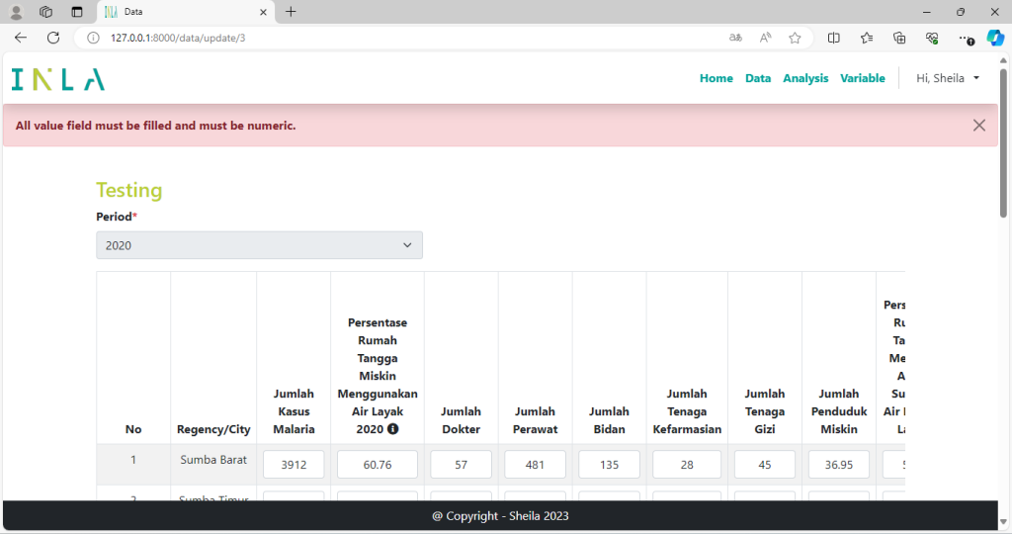1012x534 pixels.
Task: Open the favorites list
Action: [x=867, y=38]
